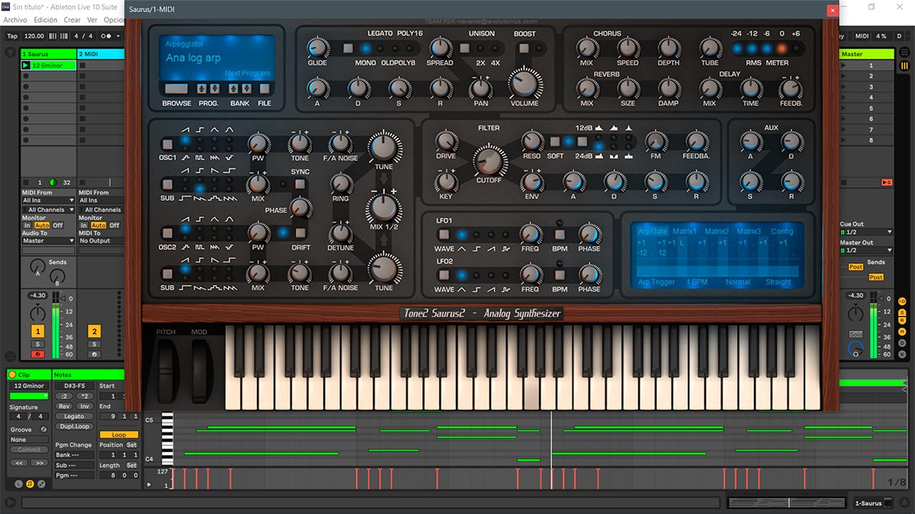Screen dimensions: 915x514
Task: Open Audio To Master dropdown
Action: point(49,241)
